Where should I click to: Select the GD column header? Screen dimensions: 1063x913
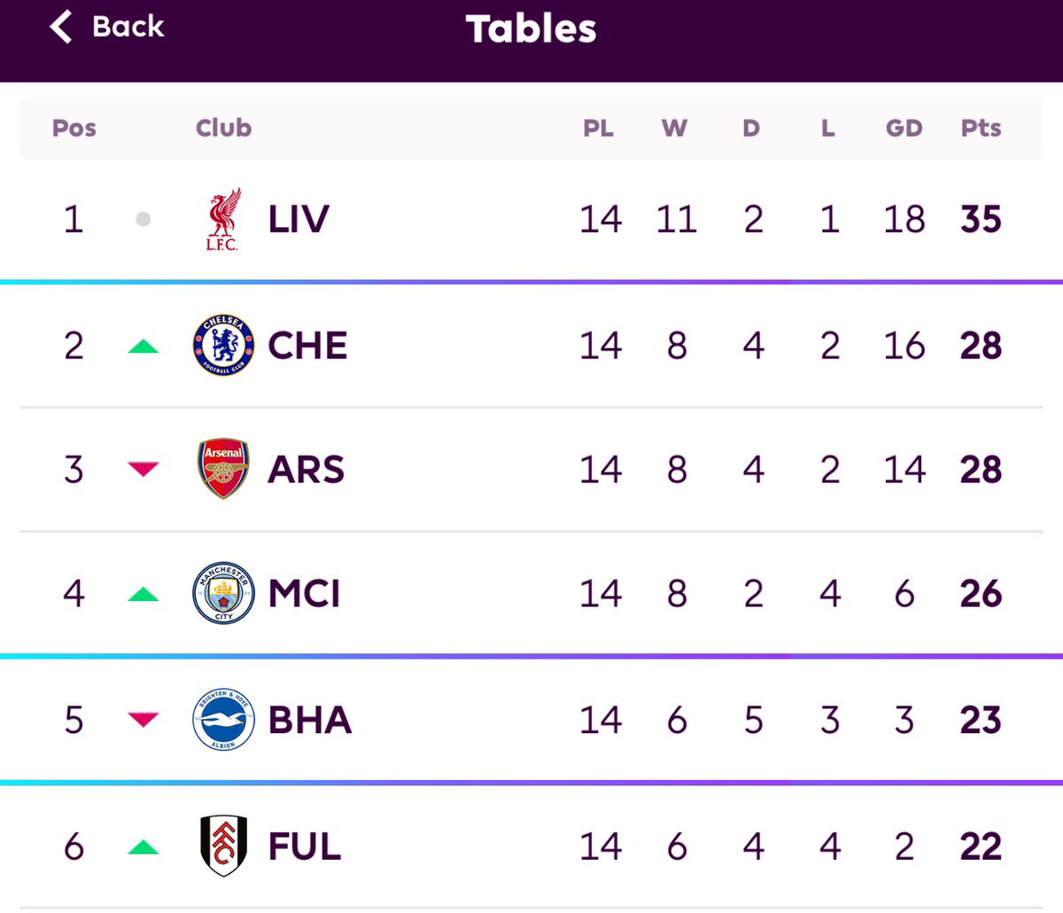(904, 128)
